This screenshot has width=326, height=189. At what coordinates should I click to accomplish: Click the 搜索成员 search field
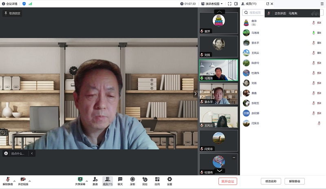pyautogui.click(x=255, y=13)
